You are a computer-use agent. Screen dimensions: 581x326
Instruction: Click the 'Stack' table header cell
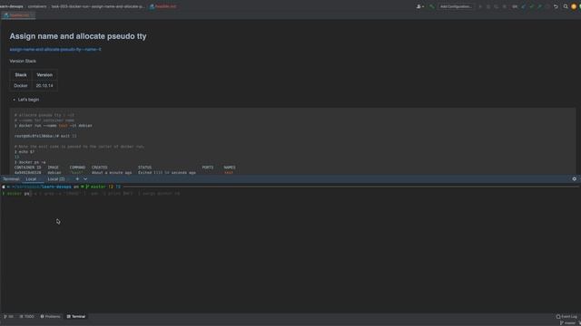point(21,74)
